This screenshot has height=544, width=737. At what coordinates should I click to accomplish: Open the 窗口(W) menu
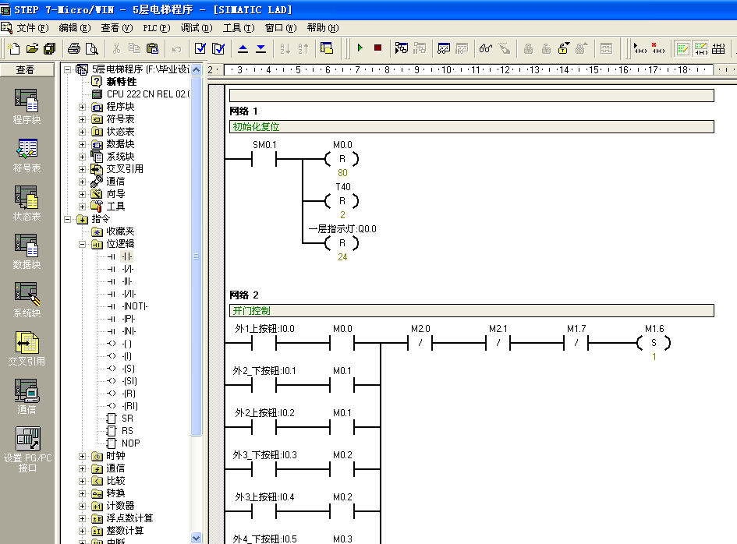(x=281, y=28)
